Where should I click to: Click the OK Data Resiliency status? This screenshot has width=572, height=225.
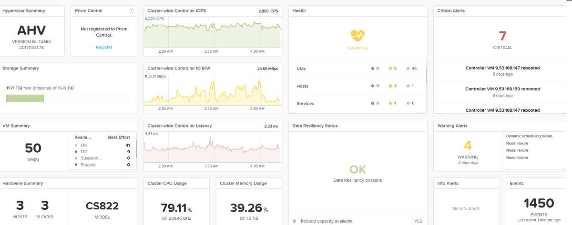tap(357, 170)
